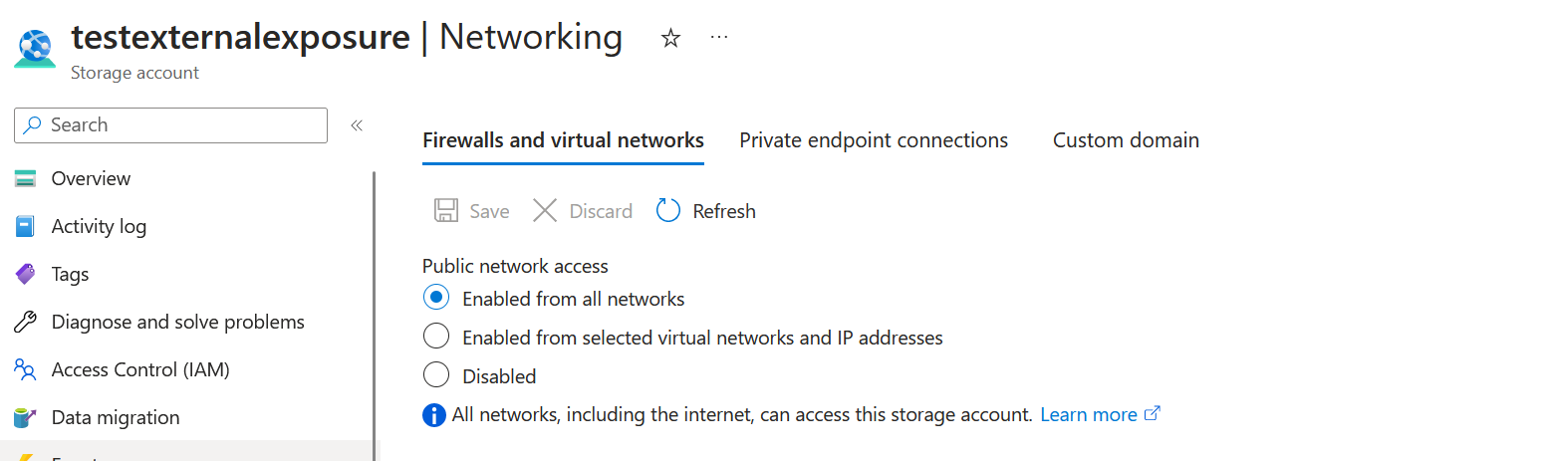The image size is (1550, 461).
Task: Select Enabled from all networks option
Action: pos(436,299)
